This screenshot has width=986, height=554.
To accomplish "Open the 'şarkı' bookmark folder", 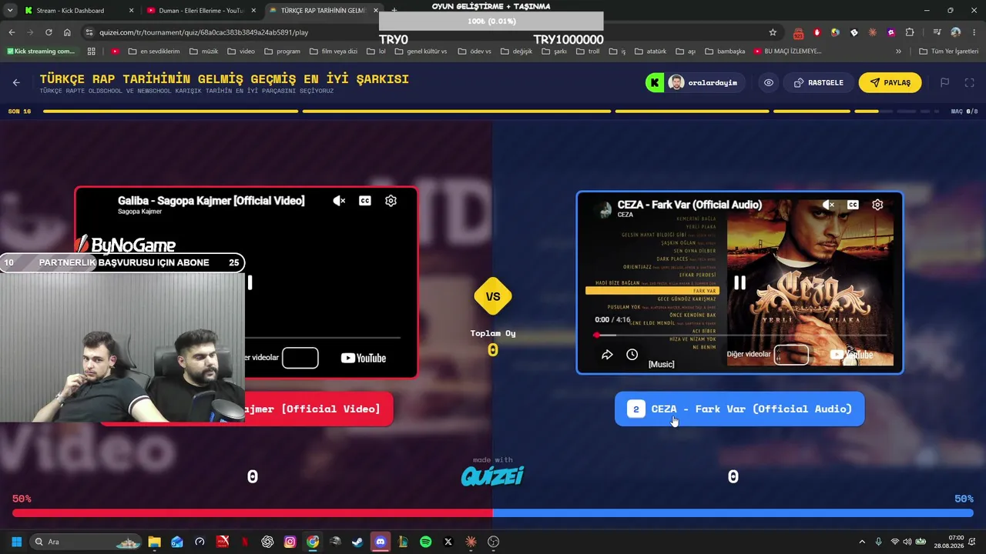I will pyautogui.click(x=554, y=52).
